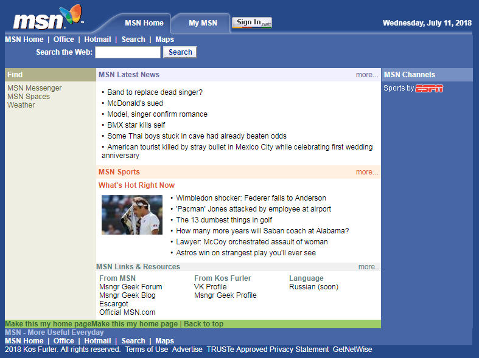Open Saban coach at Alabama story
The width and height of the screenshot is (479, 358).
(x=262, y=231)
